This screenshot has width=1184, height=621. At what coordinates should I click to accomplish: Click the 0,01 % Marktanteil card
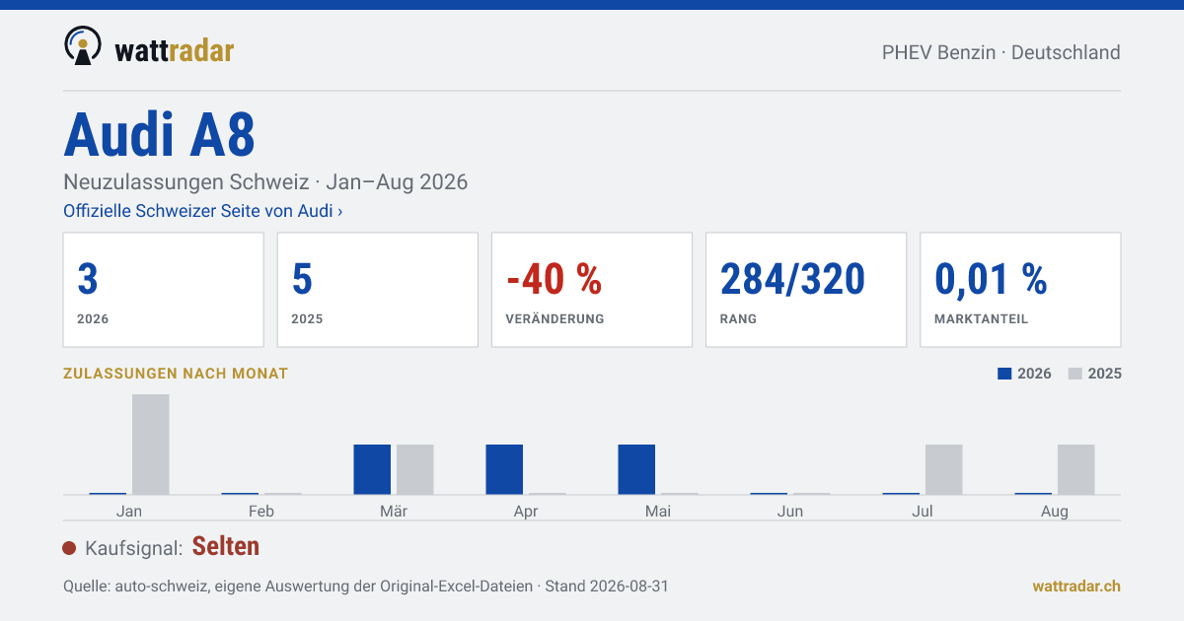pyautogui.click(x=1020, y=290)
